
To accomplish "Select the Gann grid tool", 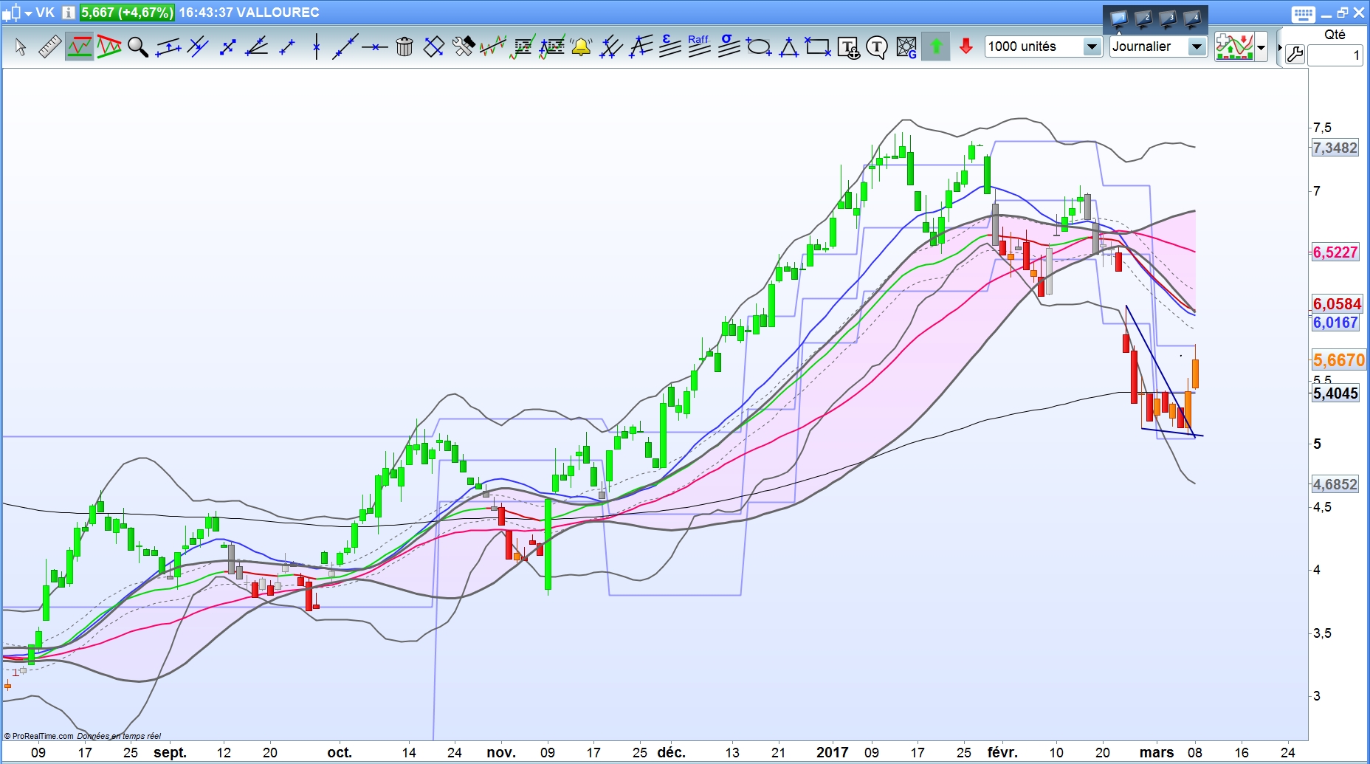I will tap(906, 47).
